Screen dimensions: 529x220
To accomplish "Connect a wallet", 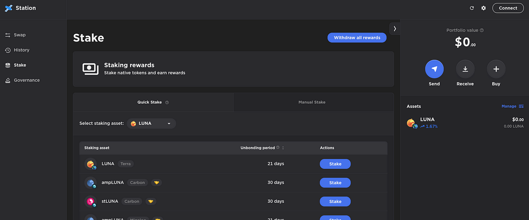I will click(x=508, y=8).
